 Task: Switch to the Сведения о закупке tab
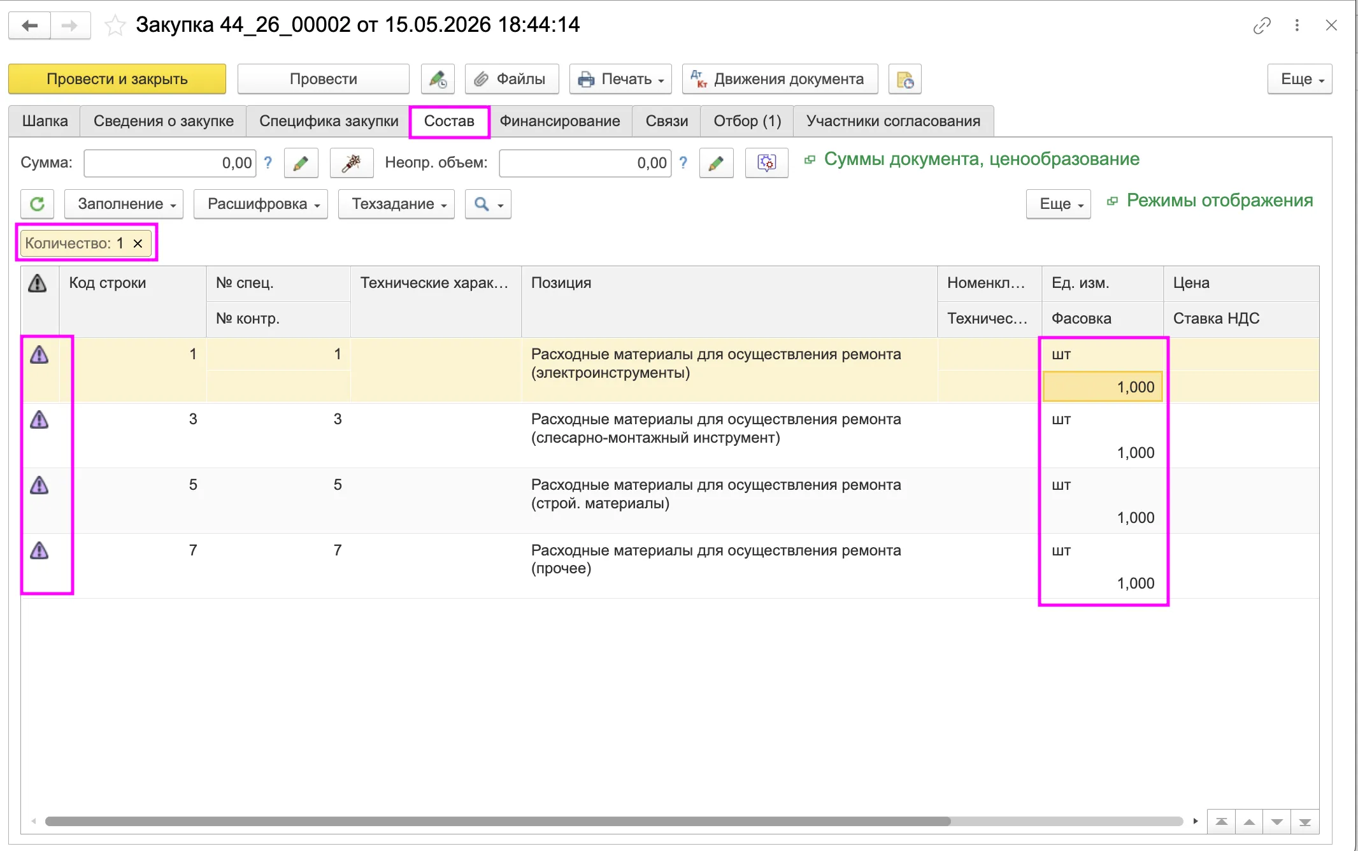coord(163,121)
